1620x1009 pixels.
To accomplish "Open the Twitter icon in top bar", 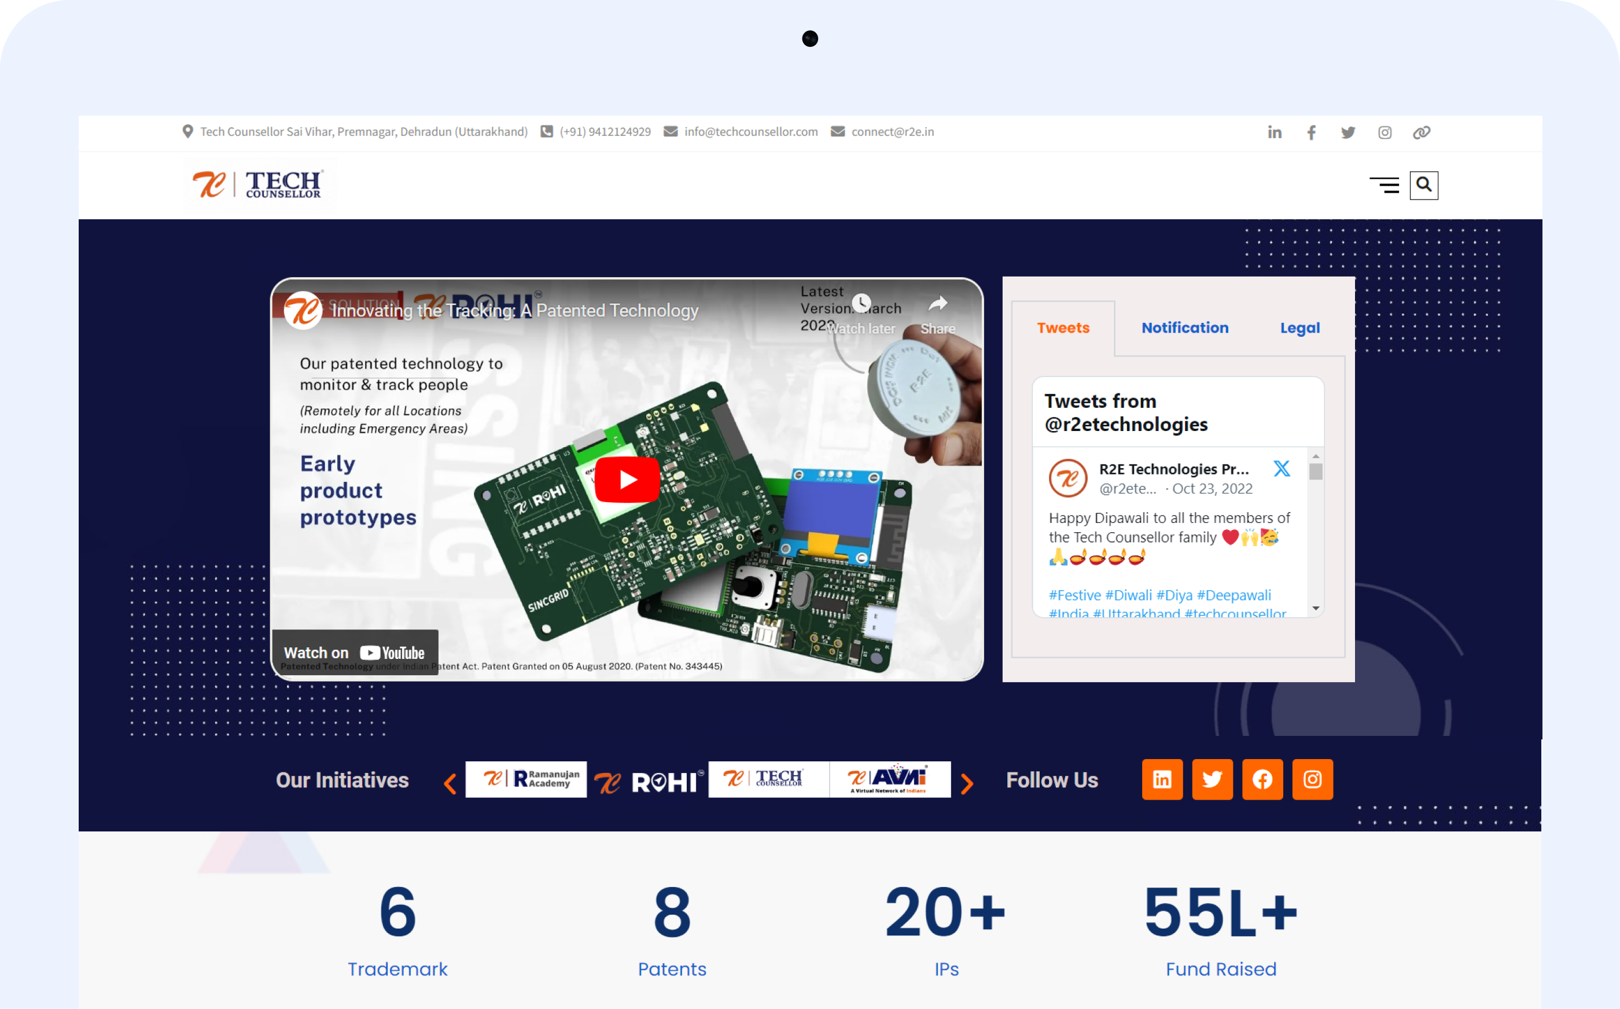I will tap(1347, 132).
